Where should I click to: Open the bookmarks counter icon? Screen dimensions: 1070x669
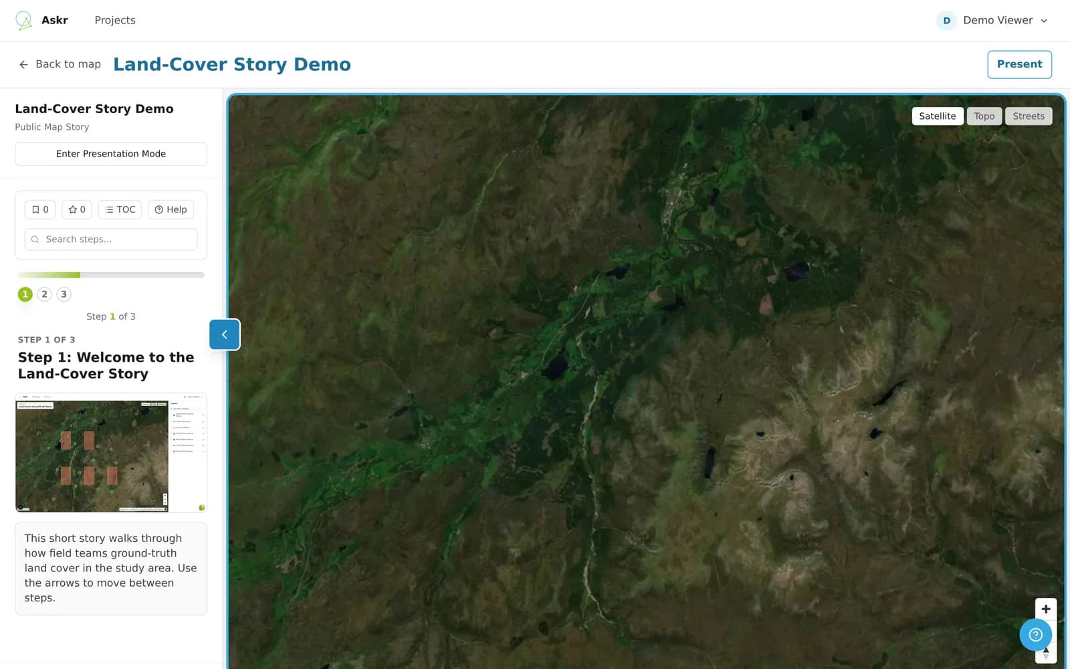click(x=40, y=209)
